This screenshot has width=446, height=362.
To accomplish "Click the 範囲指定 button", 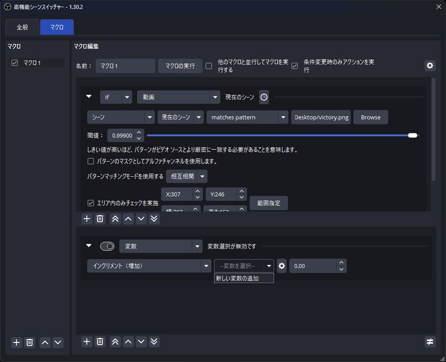I will coord(269,203).
